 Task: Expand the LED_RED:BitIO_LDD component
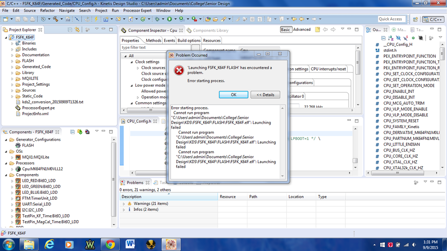click(12, 181)
